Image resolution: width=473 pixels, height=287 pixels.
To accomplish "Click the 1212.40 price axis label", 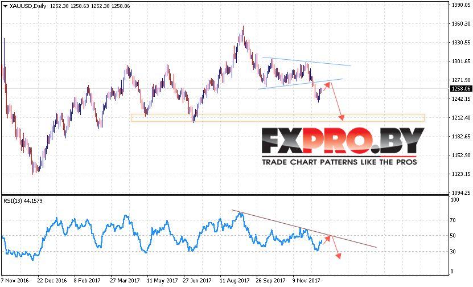I will (x=461, y=118).
